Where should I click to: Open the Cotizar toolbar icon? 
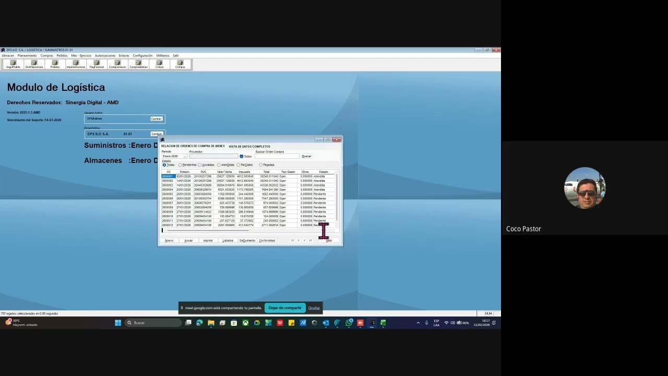tap(159, 64)
